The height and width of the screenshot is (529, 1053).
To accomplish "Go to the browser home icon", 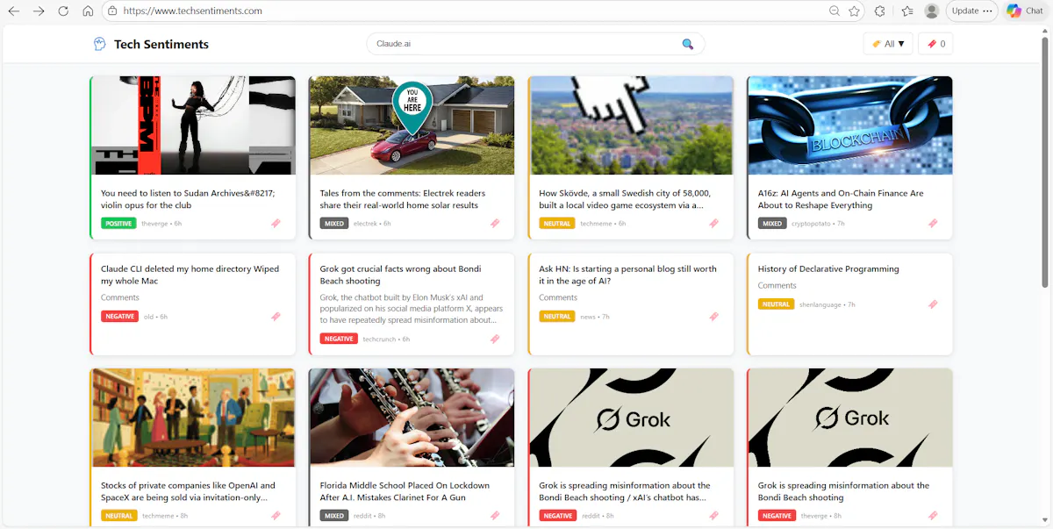I will [88, 11].
